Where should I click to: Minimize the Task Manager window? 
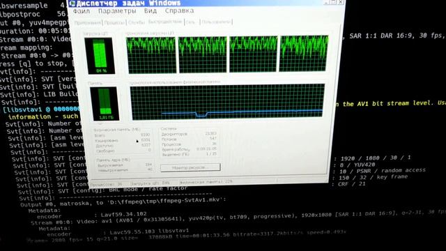tap(327, 2)
